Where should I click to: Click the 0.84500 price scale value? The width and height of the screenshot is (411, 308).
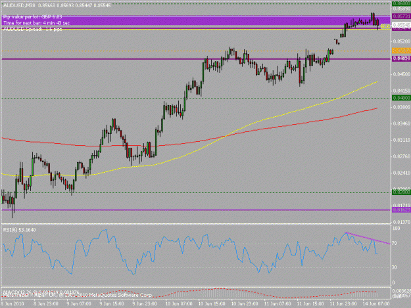401,74
